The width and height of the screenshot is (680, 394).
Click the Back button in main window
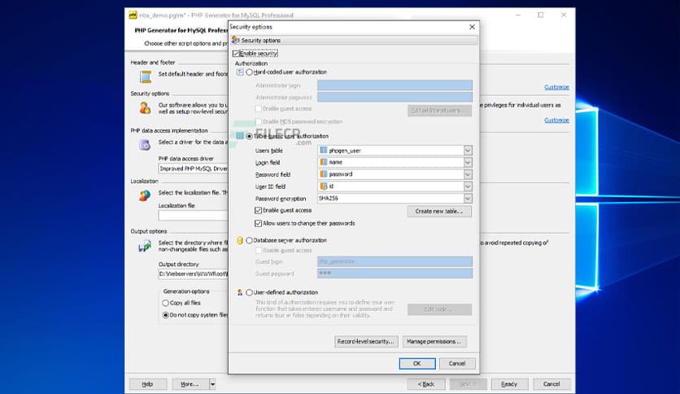[426, 384]
